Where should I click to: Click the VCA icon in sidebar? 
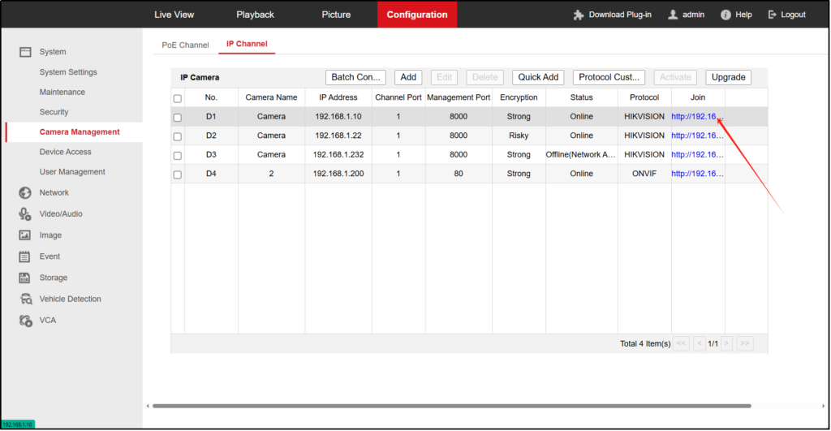coord(25,320)
